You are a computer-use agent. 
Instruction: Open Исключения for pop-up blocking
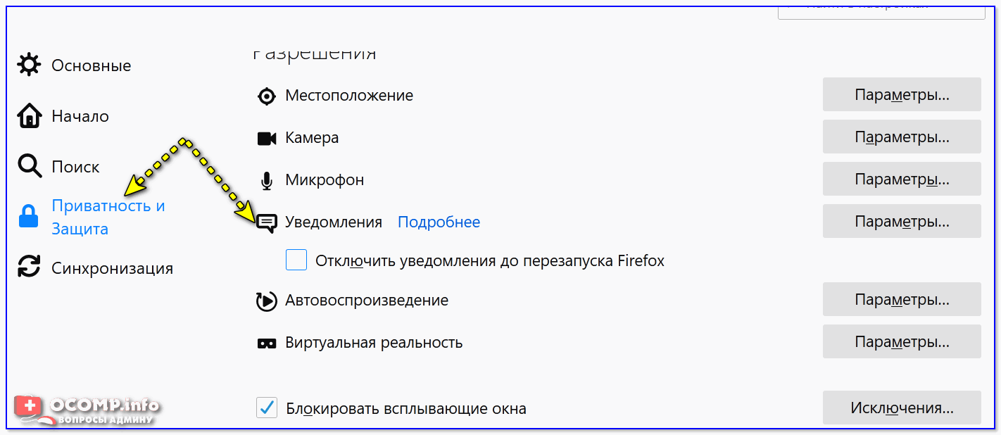tap(902, 408)
